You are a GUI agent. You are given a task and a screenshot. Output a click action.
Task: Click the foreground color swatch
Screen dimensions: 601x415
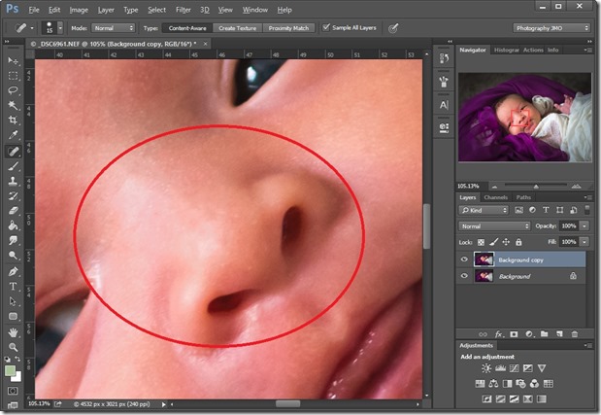pos(11,371)
